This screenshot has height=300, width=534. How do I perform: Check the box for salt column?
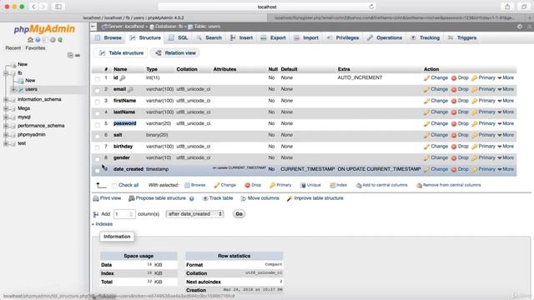point(98,136)
